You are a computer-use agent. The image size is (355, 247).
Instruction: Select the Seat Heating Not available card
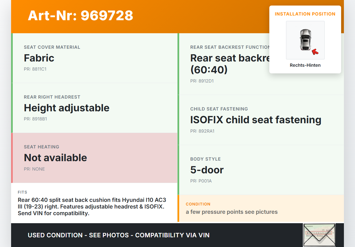tap(94, 158)
